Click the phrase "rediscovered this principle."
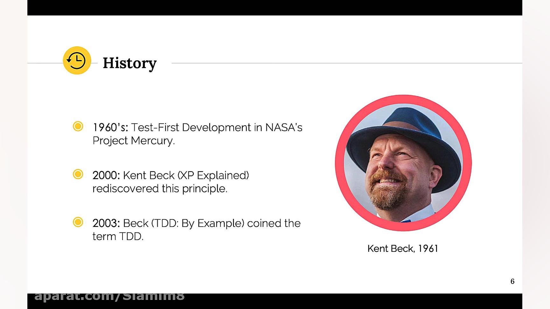Screen dimensions: 550x309 pos(160,189)
